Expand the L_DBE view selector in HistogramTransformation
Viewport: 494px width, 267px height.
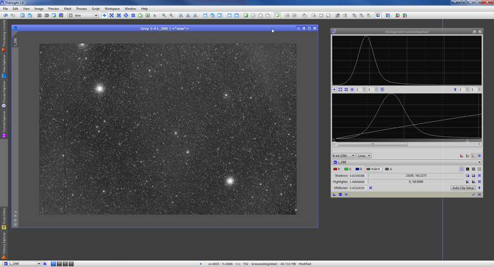tap(407, 162)
